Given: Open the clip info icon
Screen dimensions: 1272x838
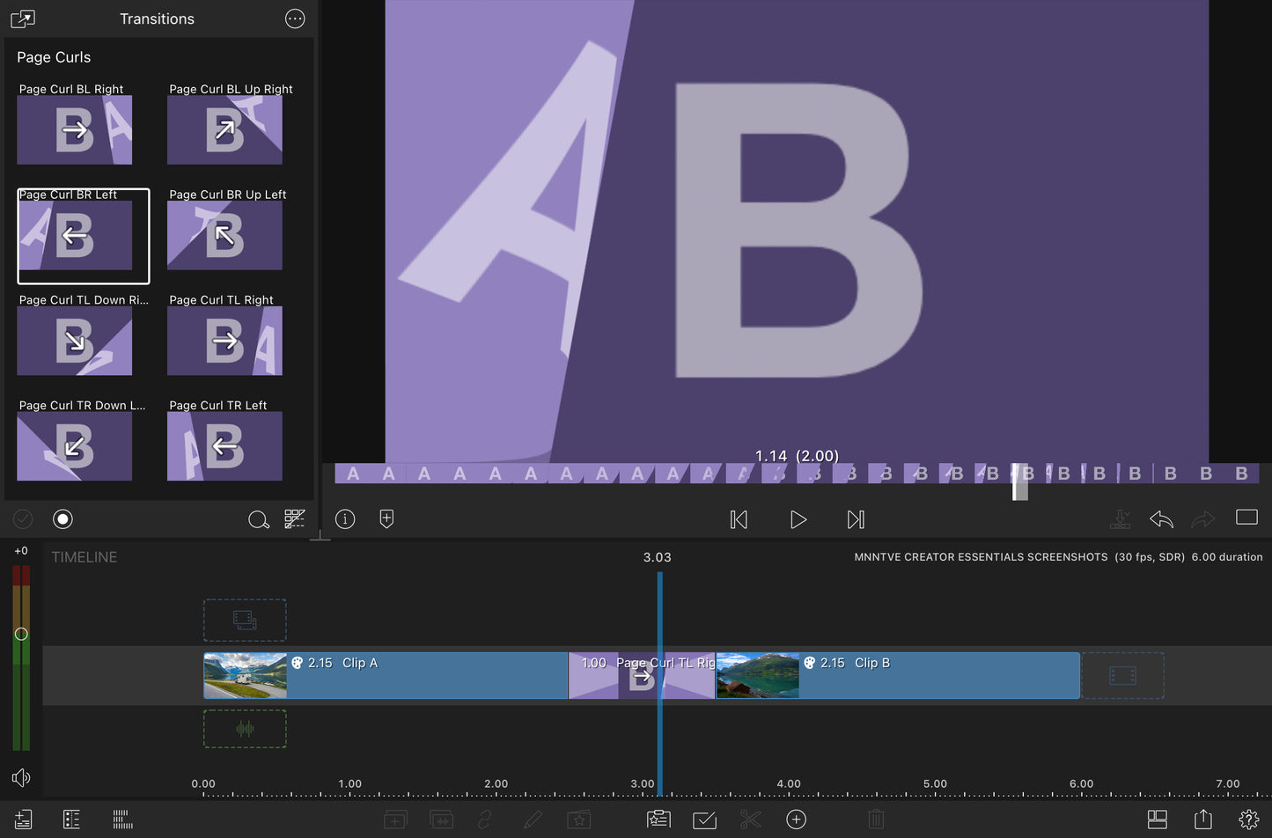Looking at the screenshot, I should tap(345, 519).
